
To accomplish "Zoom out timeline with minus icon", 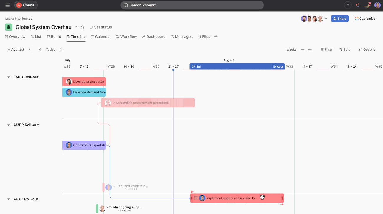I will 302,50.
